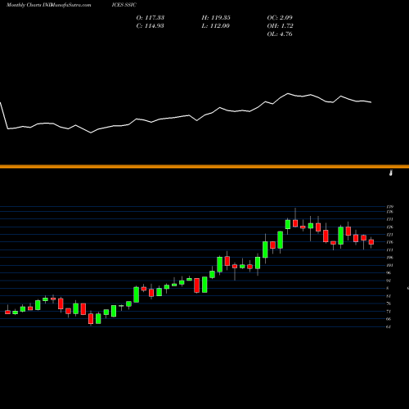
Task: Click the 'OH: 1.72' reading
Action: coord(280,26)
